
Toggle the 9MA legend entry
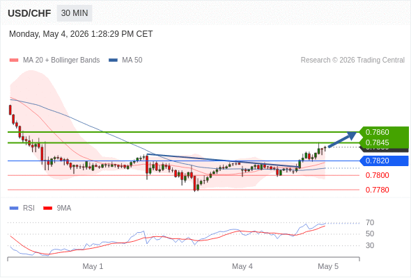[x=57, y=208]
